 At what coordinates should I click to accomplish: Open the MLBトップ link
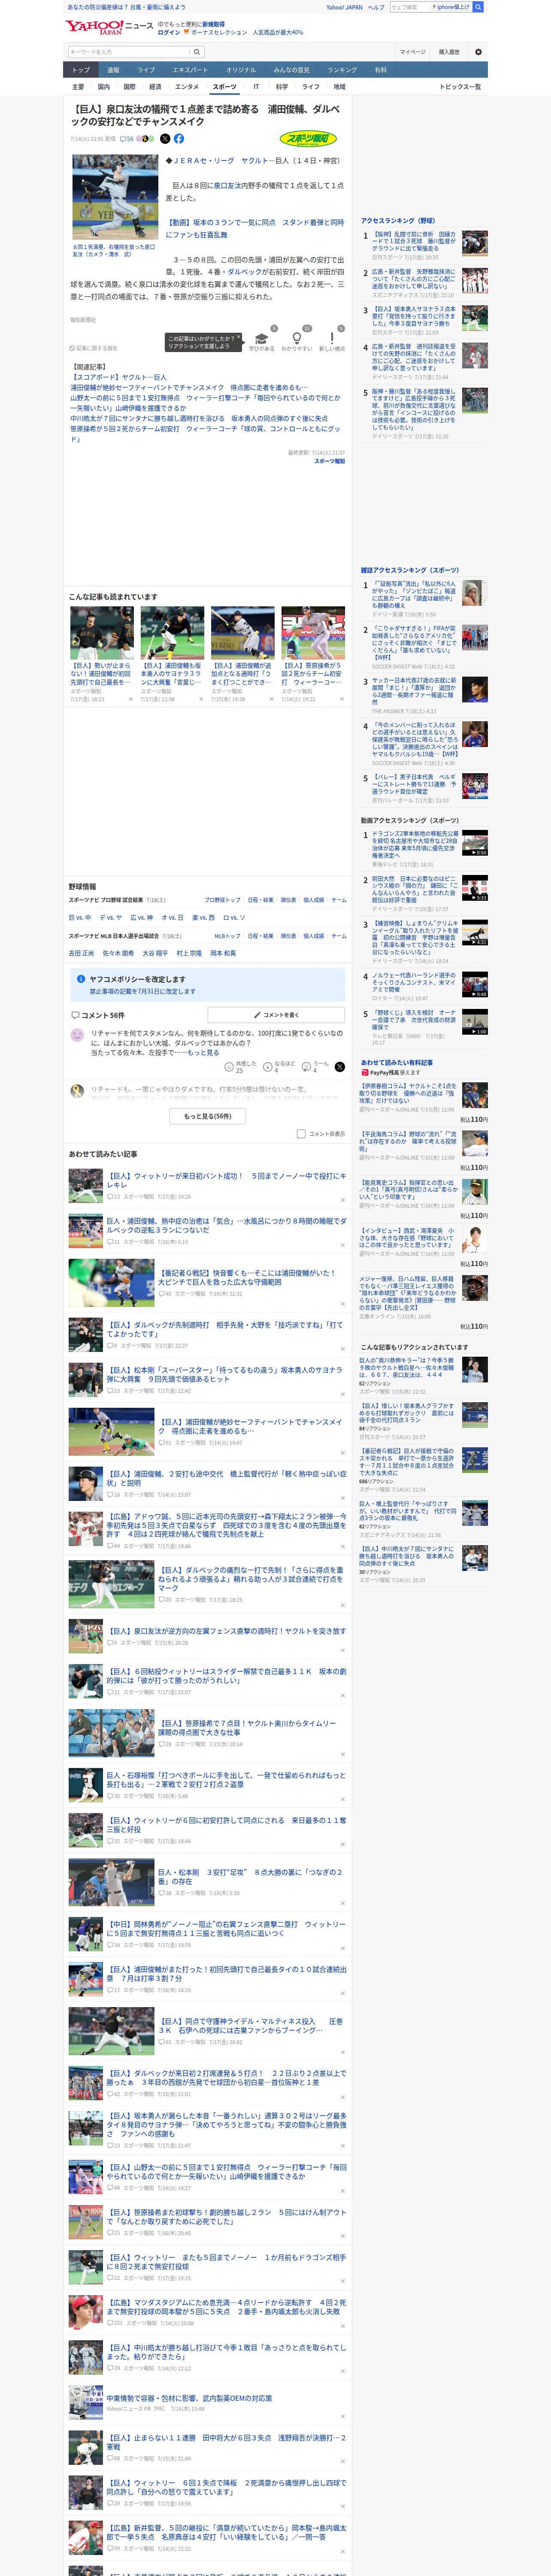coord(228,936)
